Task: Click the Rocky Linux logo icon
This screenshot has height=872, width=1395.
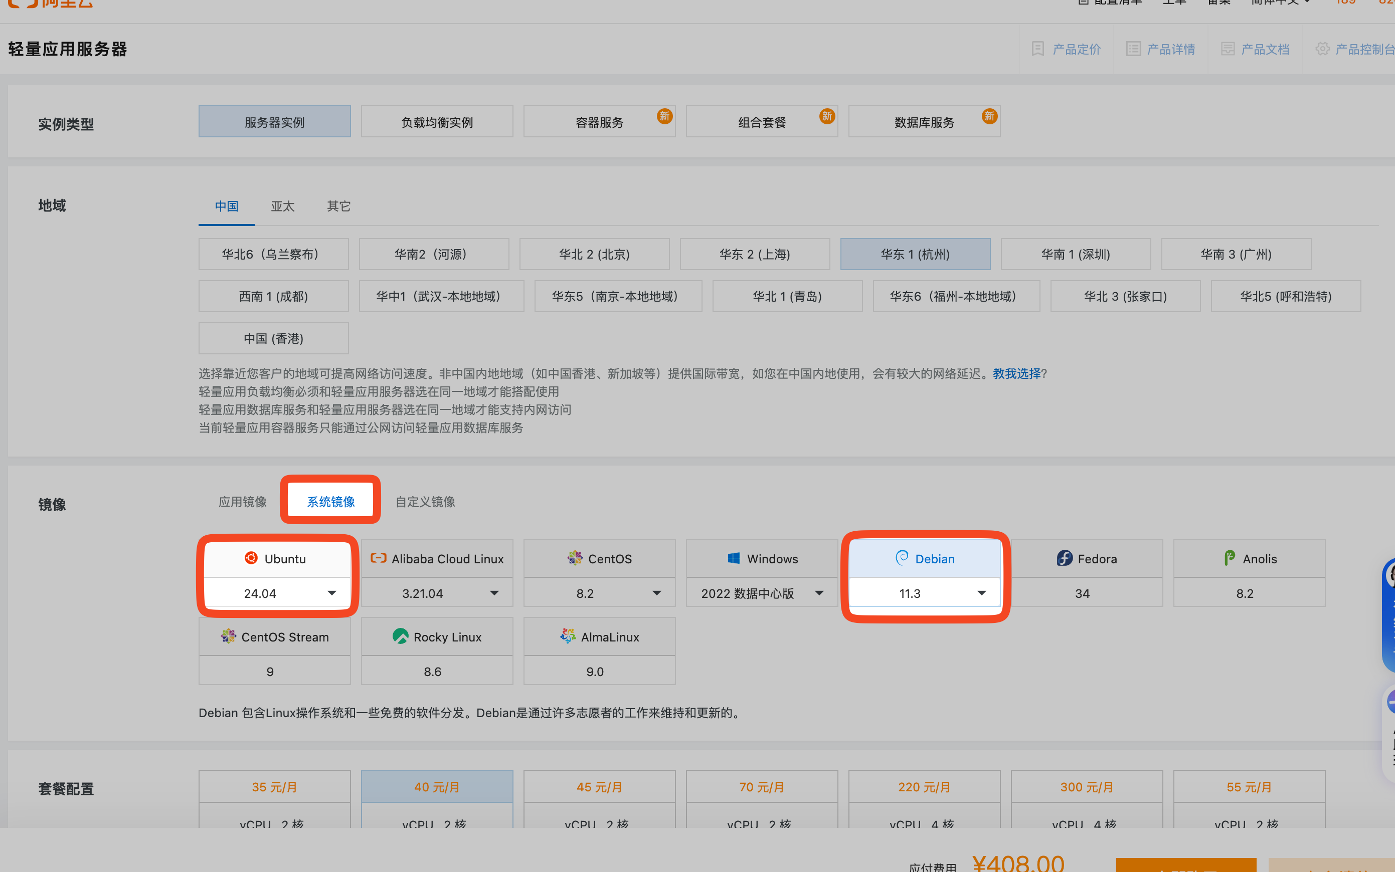Action: click(x=400, y=636)
